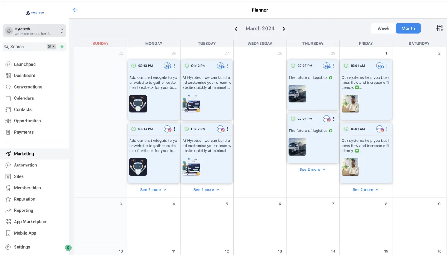Image resolution: width=447 pixels, height=255 pixels.
Task: Click the SATURDAY column header
Action: tap(419, 44)
